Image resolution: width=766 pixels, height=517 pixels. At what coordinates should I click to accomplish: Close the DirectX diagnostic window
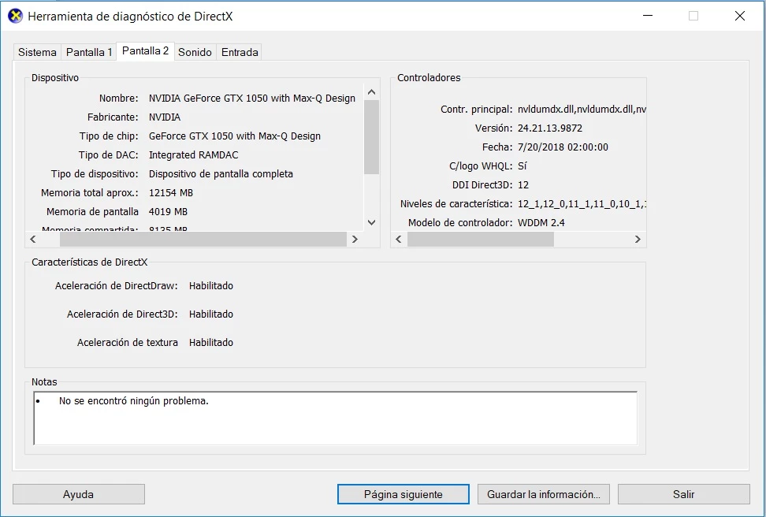point(740,16)
